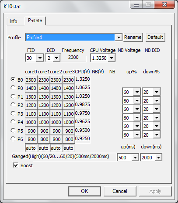Click core2 frequency 900 in P5 row
Viewport: 178px width, 203px height.
tap(56, 131)
